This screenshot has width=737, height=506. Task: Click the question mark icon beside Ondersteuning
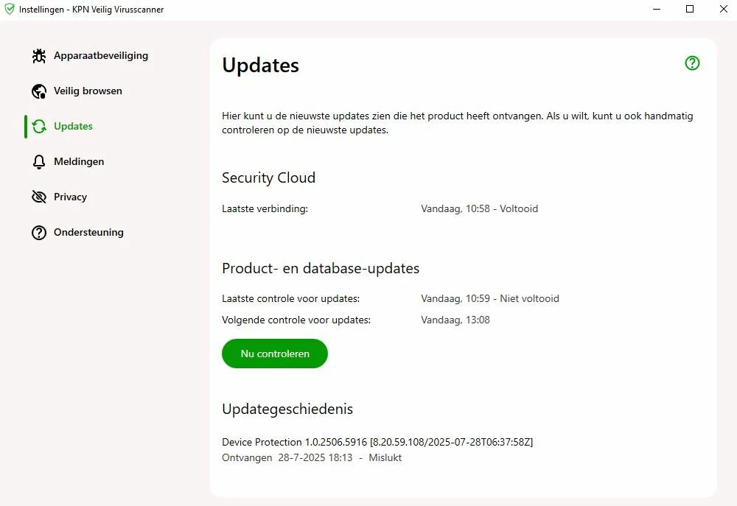(39, 233)
